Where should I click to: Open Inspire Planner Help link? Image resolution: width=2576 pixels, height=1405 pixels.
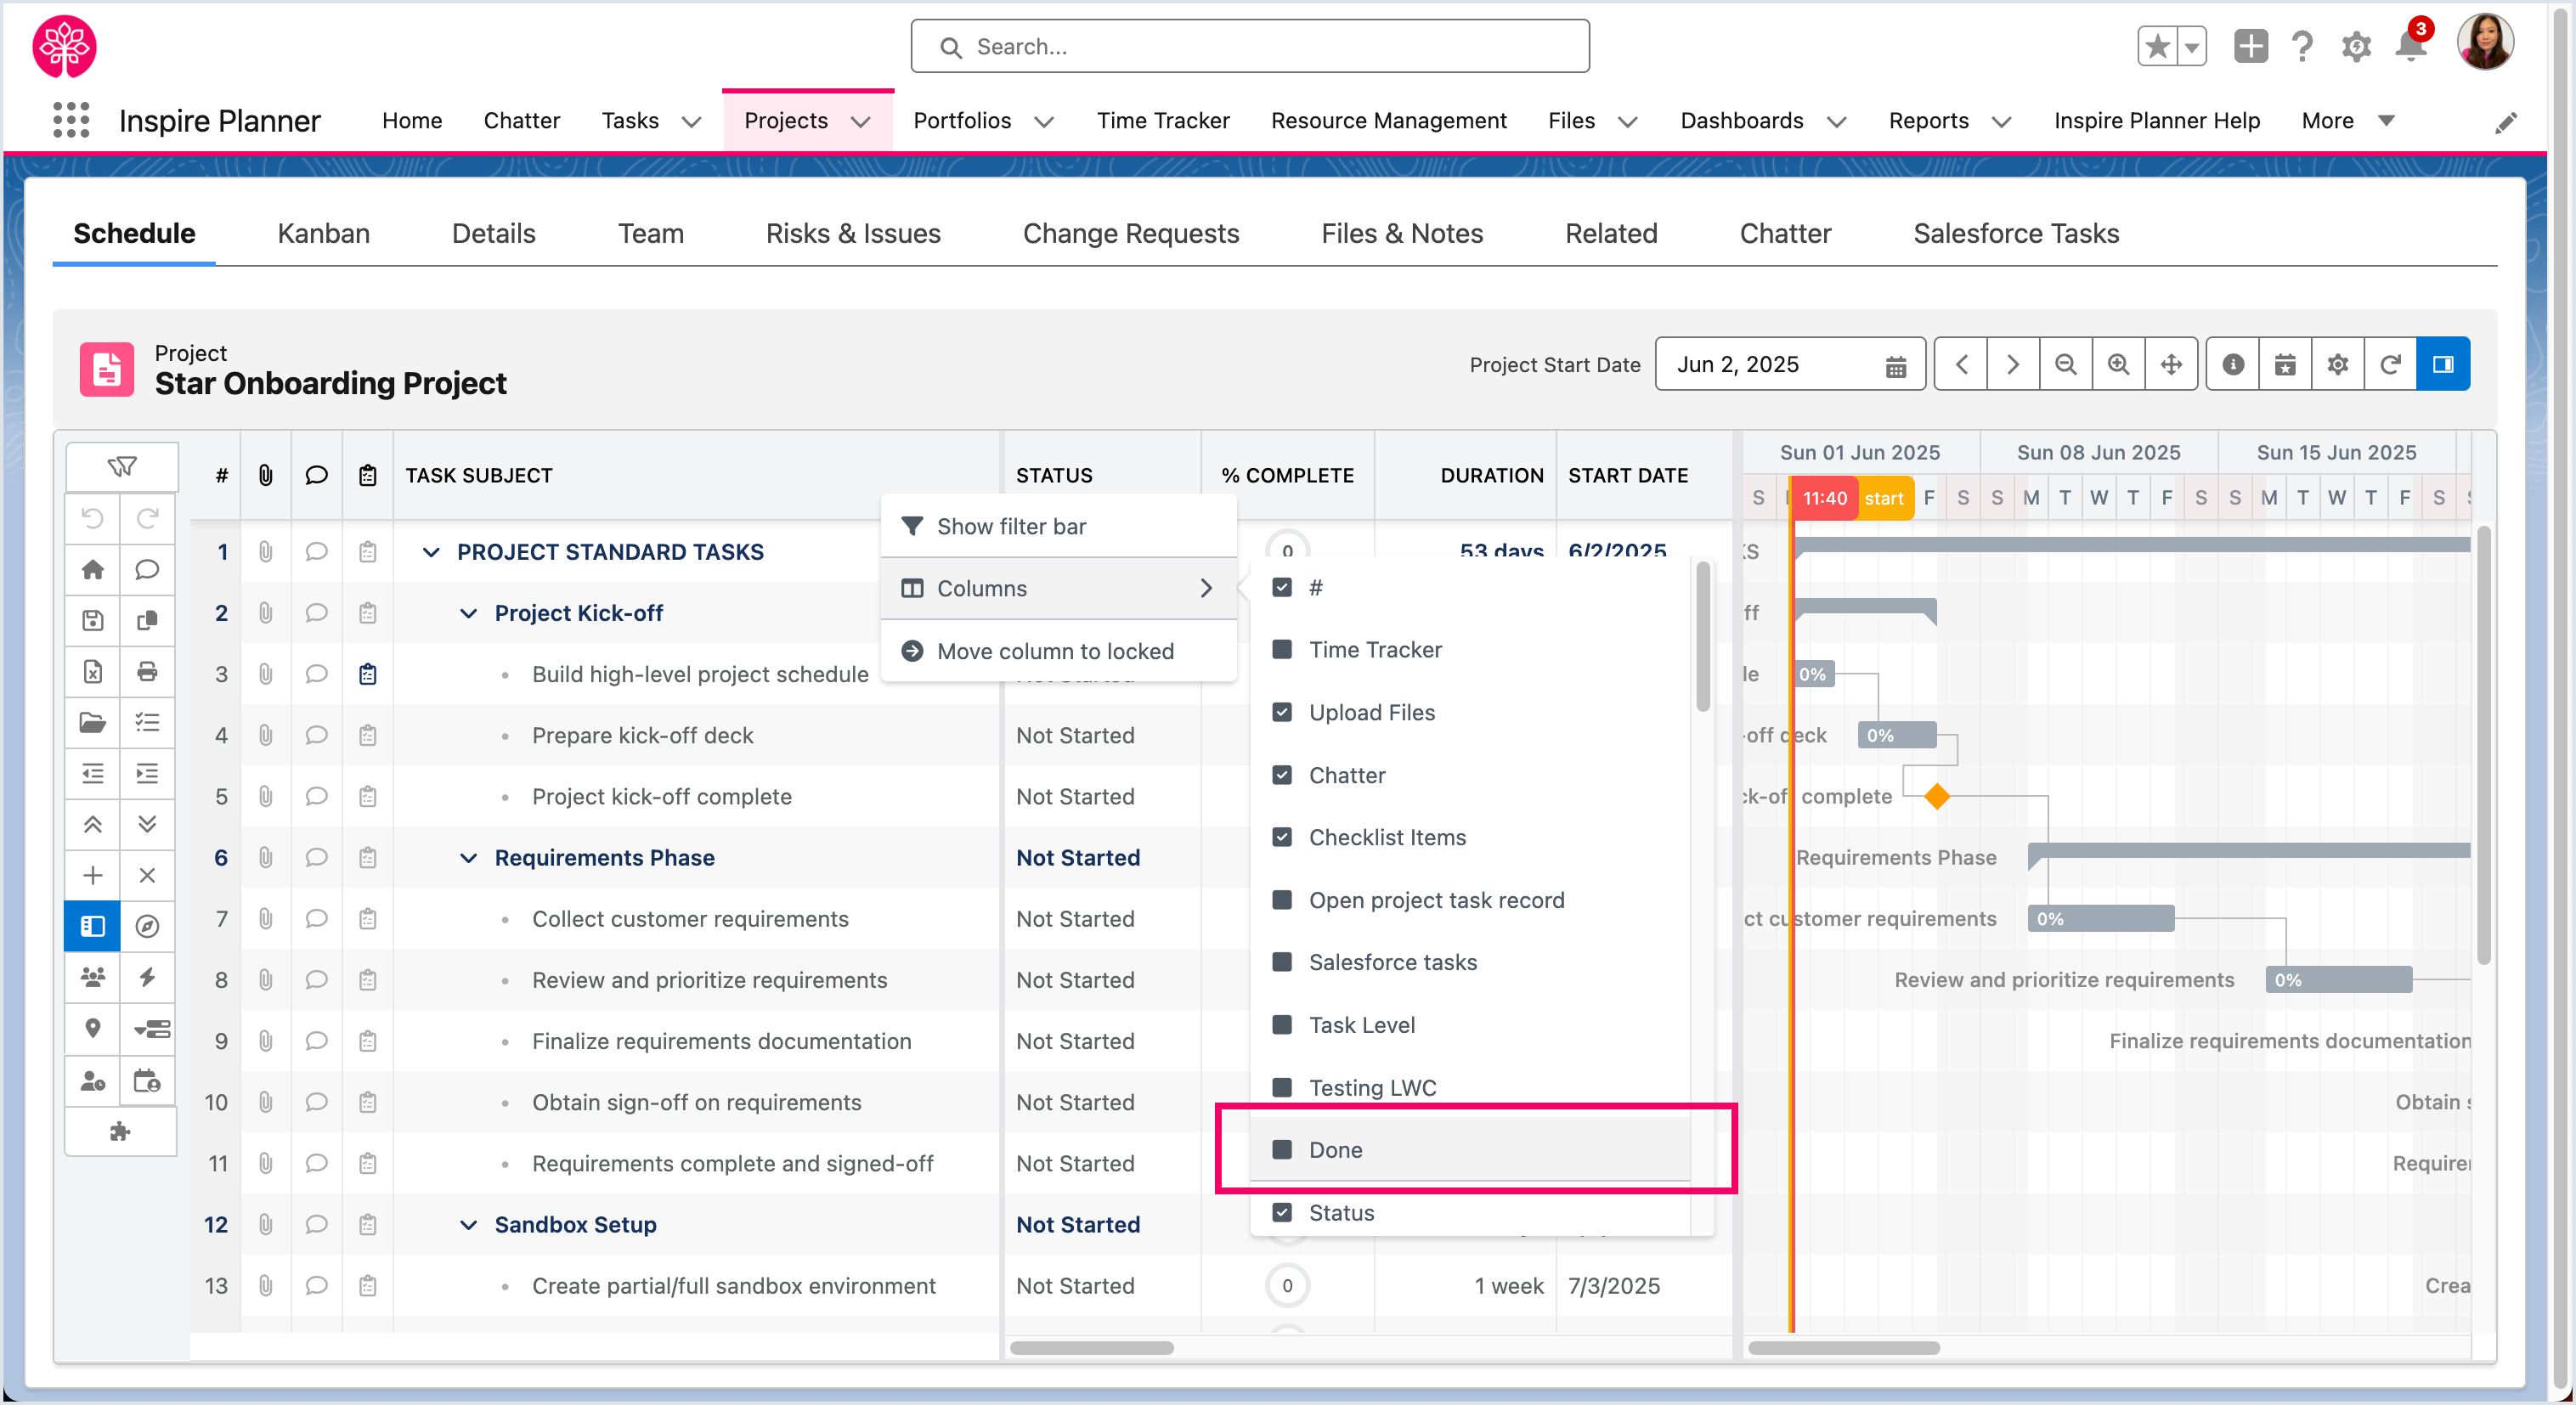[2156, 121]
